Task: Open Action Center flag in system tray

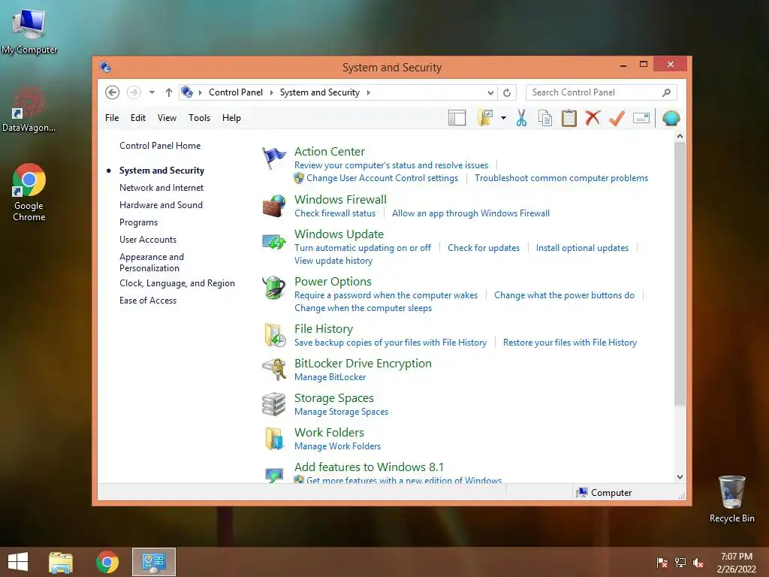Action: click(x=662, y=563)
